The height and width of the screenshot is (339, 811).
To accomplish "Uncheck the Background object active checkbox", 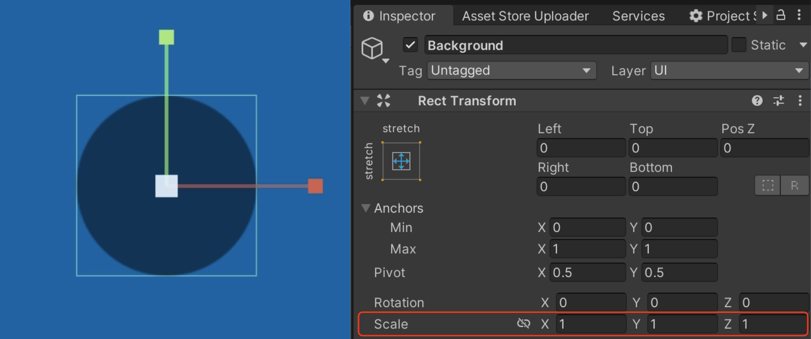I will pyautogui.click(x=410, y=45).
